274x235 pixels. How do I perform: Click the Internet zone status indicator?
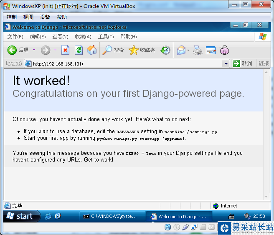point(225,206)
